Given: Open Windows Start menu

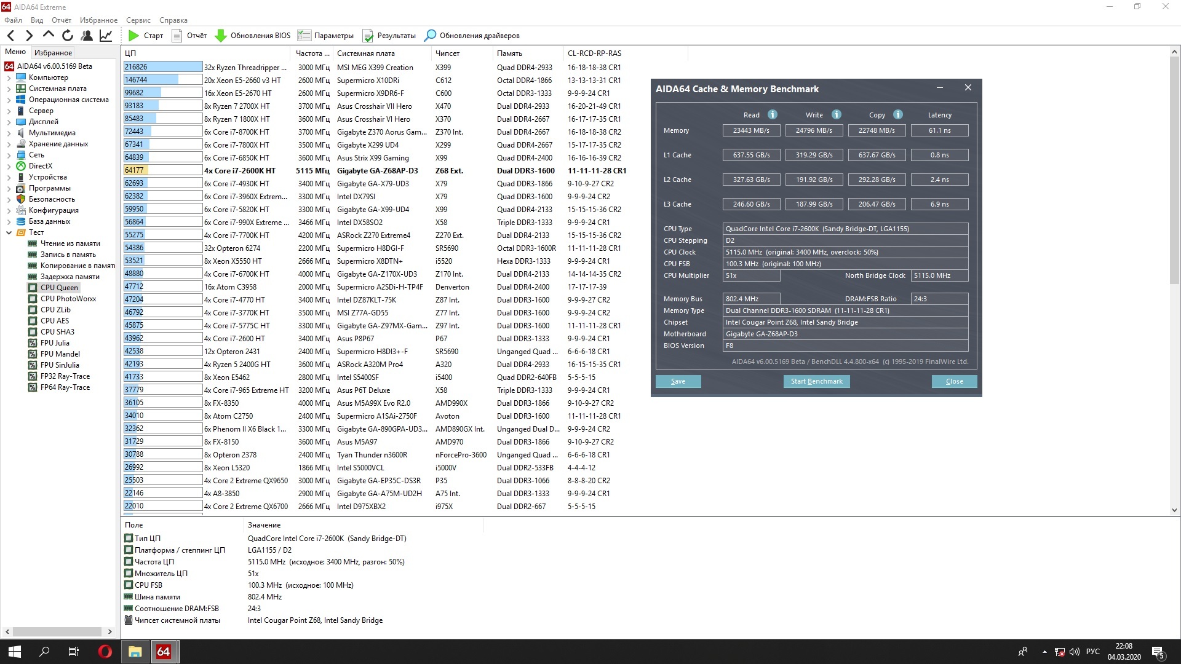Looking at the screenshot, I should coord(15,652).
